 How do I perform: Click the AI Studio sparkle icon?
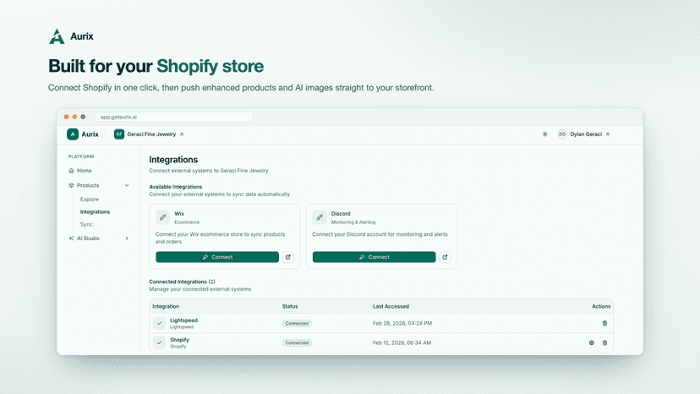71,238
